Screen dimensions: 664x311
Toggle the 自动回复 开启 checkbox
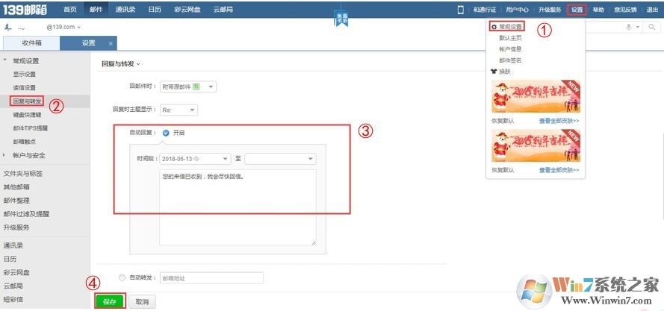pyautogui.click(x=166, y=133)
